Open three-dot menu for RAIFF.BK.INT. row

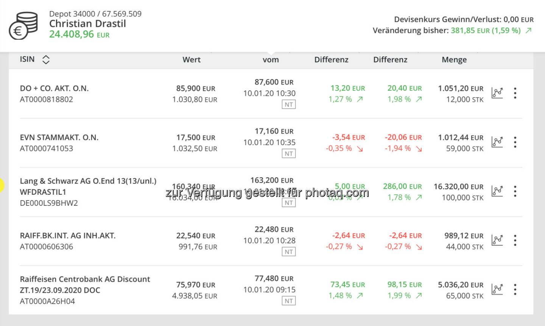point(515,241)
